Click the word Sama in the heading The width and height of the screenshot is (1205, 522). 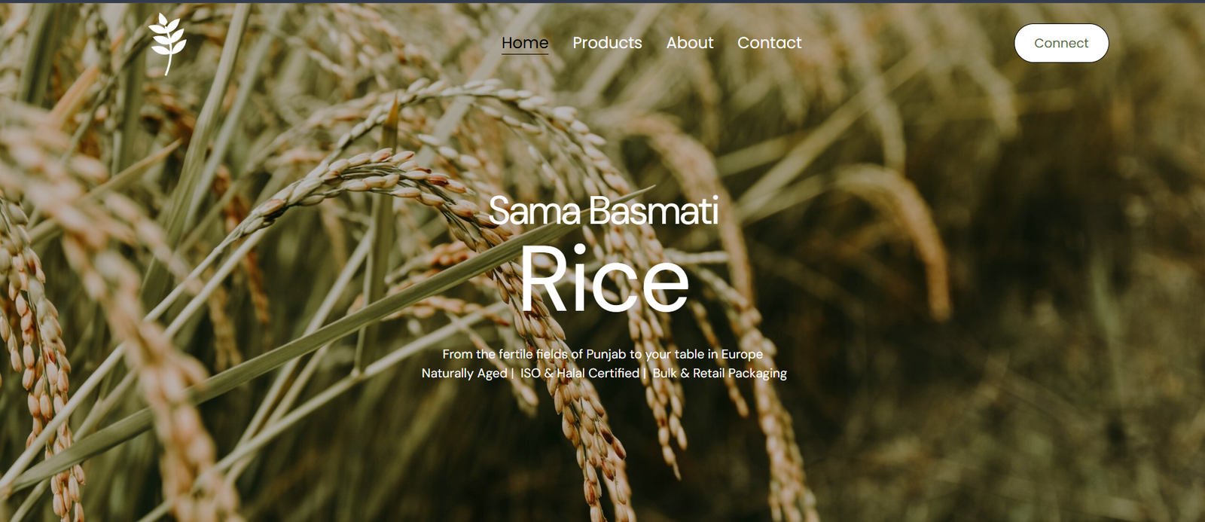[535, 211]
